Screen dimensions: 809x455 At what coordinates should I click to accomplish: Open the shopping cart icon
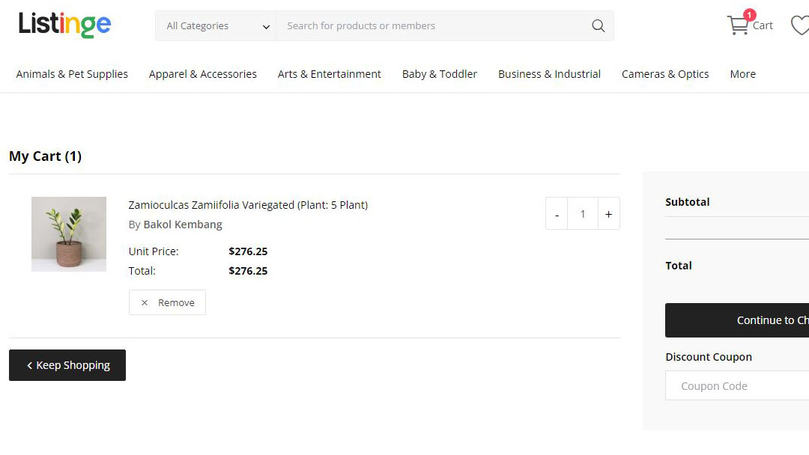tap(739, 25)
